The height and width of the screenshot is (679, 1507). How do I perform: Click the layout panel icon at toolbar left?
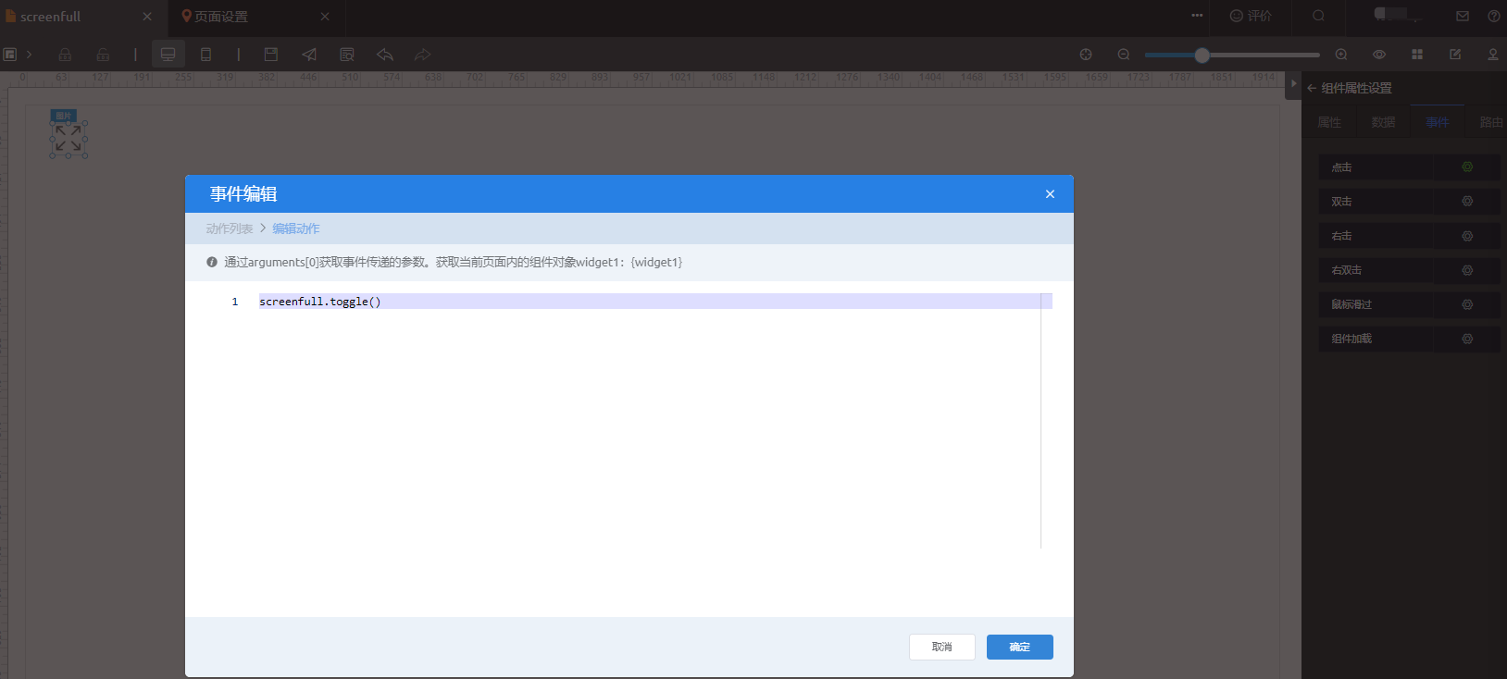pyautogui.click(x=9, y=55)
